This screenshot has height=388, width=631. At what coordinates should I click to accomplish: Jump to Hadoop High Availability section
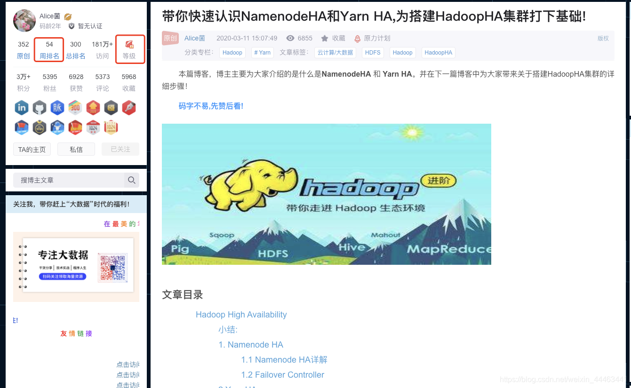(x=241, y=315)
